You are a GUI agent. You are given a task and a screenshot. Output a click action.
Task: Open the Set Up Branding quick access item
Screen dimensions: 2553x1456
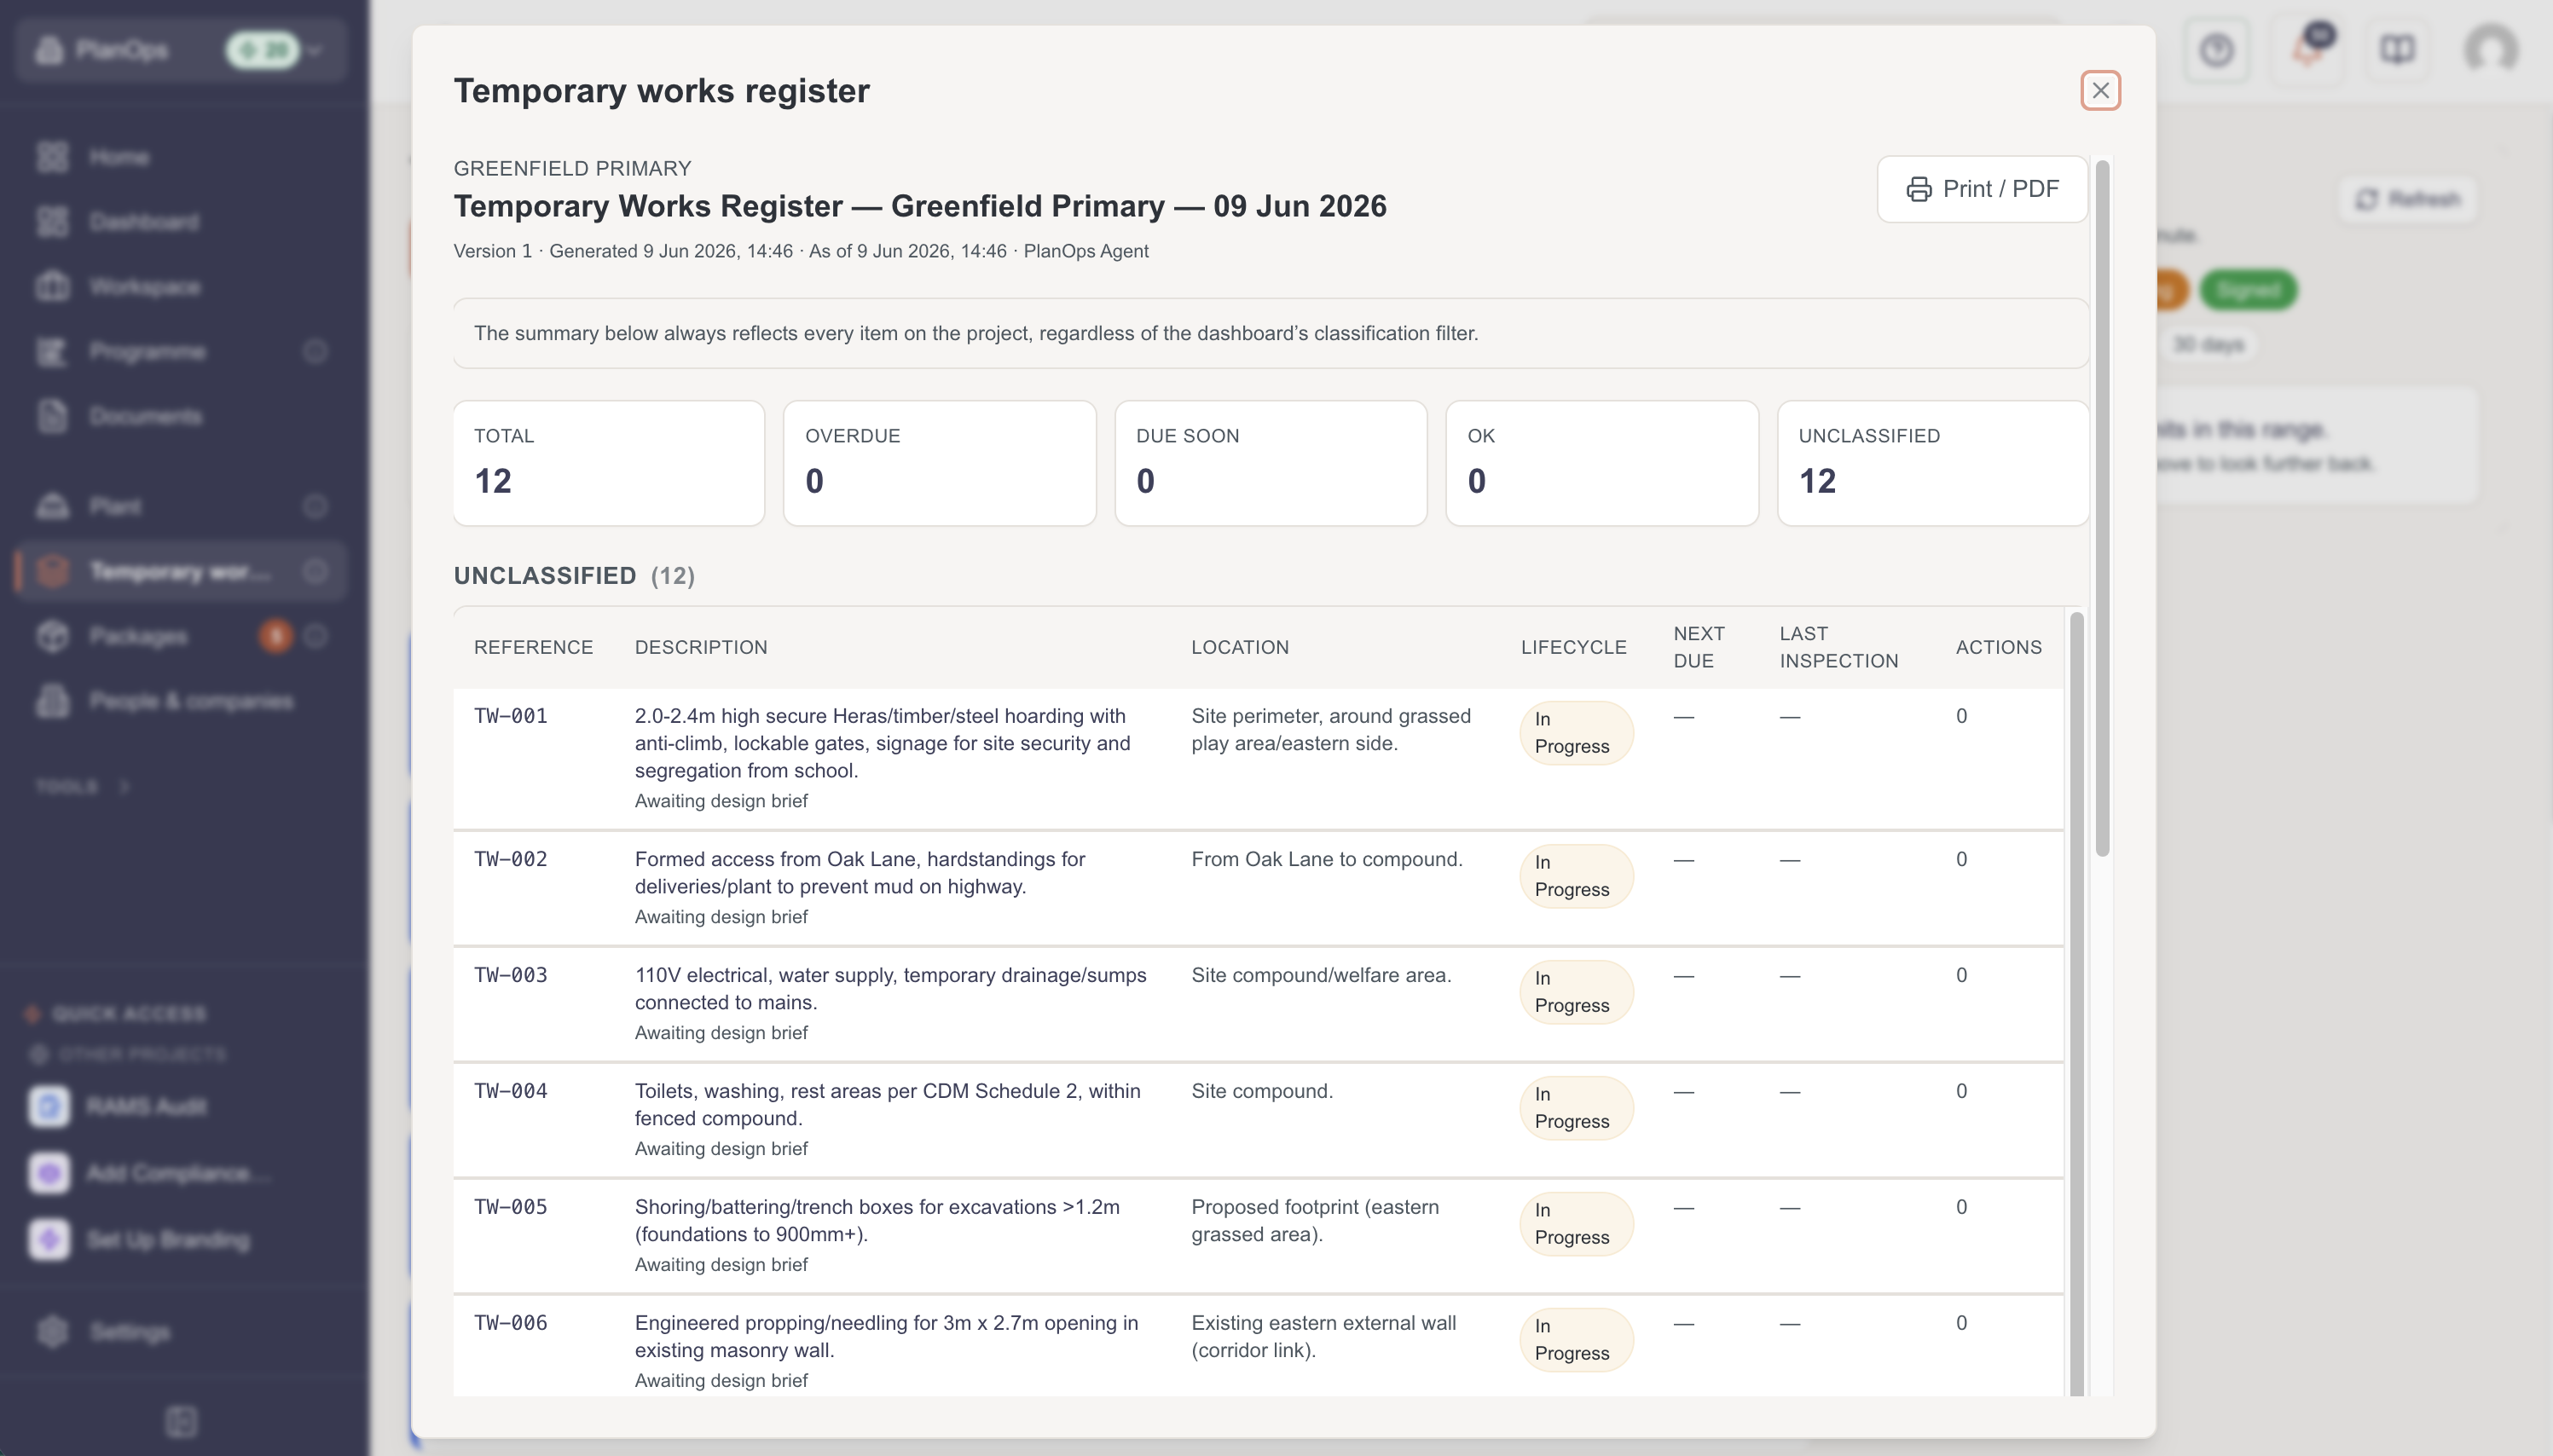click(180, 1239)
